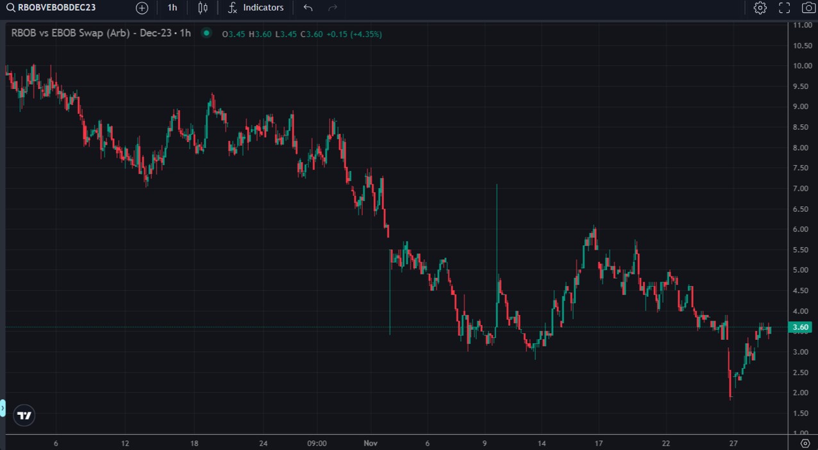818x450 pixels.
Task: Open the Indicators menu
Action: tap(256, 8)
